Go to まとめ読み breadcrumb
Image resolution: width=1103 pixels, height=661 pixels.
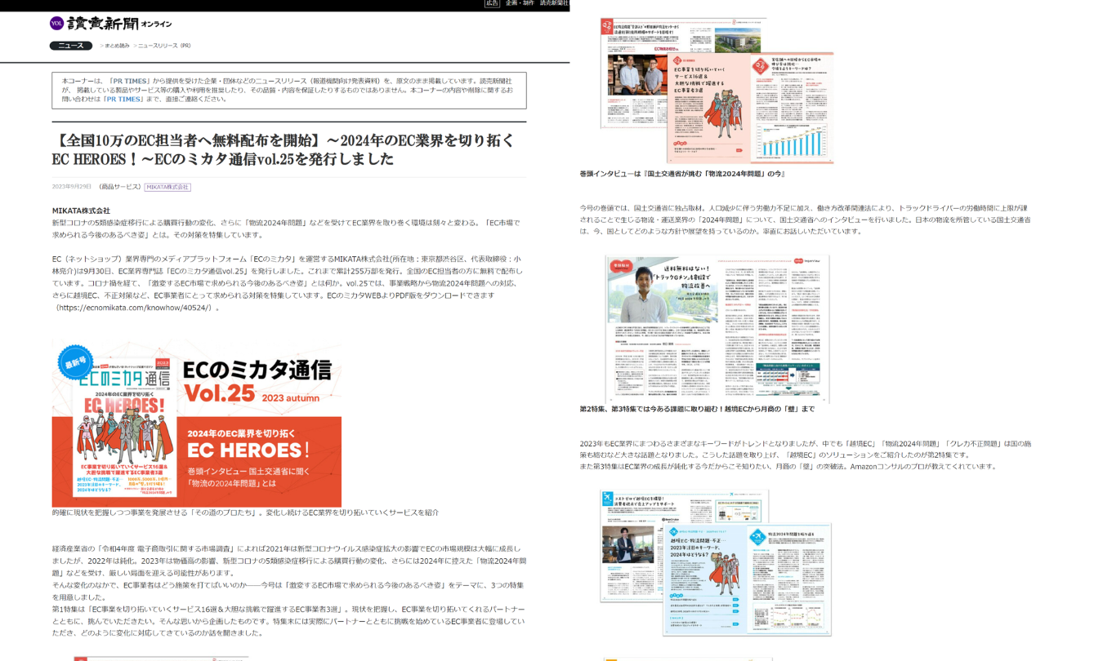coord(117,46)
